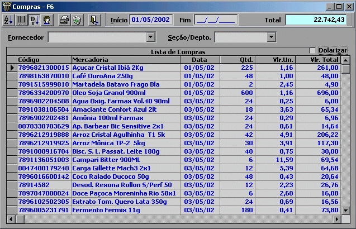Image resolution: width=356 pixels, height=229 pixels.
Task: Select the row marker of Açucar Cristal Ibiá
Action: [x=12, y=68]
